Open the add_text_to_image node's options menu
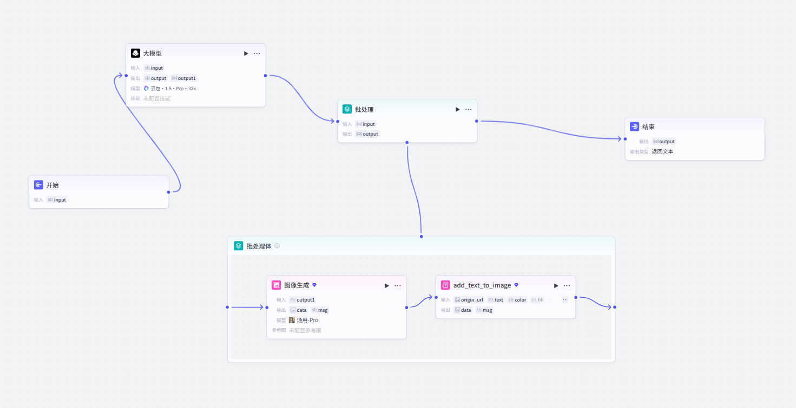Viewport: 796px width, 408px height. pyautogui.click(x=567, y=285)
